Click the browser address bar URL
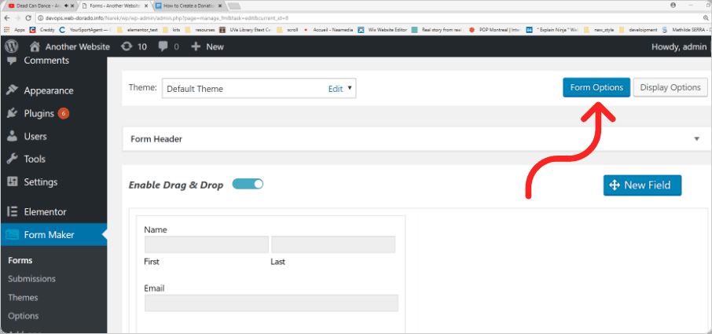 point(167,18)
